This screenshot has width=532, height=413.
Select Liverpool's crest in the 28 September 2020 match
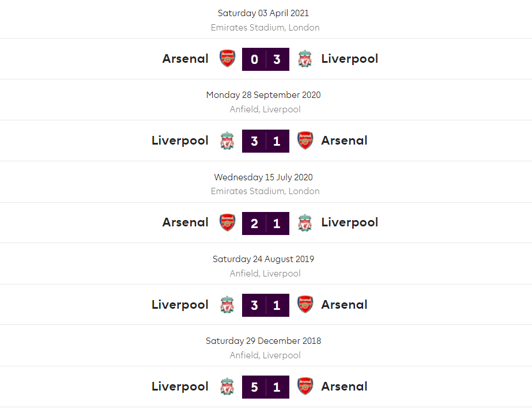pyautogui.click(x=228, y=141)
